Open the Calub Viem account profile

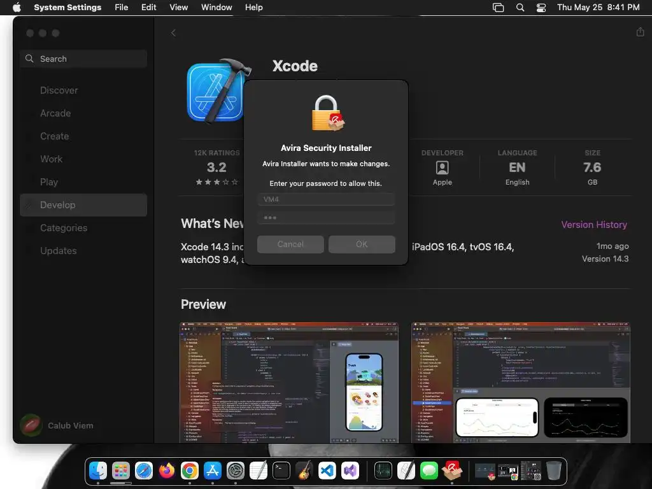[x=57, y=425]
